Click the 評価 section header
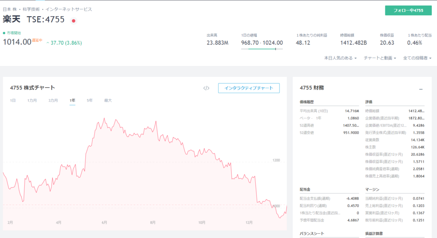The width and height of the screenshot is (437, 238). 369,102
